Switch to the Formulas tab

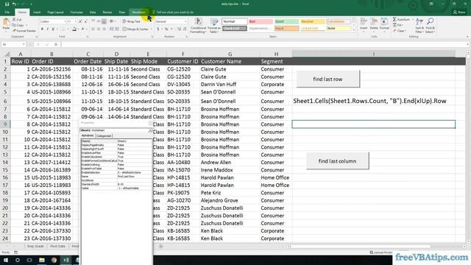point(77,13)
